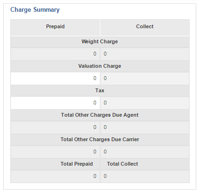
Task: Select the Weight Charge collect value cell
Action: pyautogui.click(x=145, y=54)
